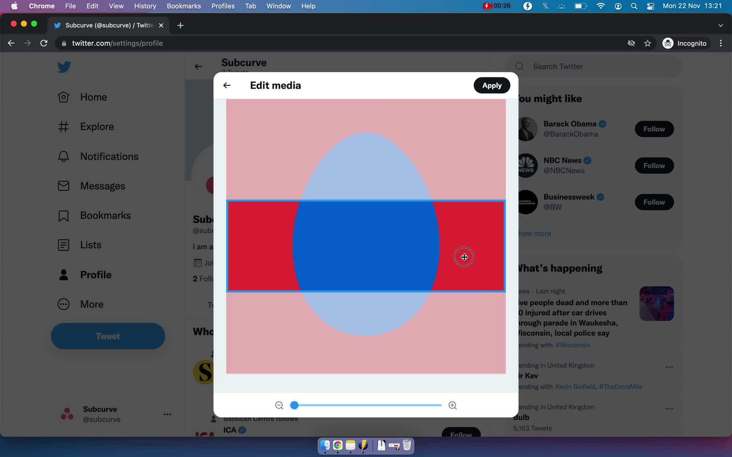Open the History menu
Screen dimensions: 732x457
coord(145,6)
